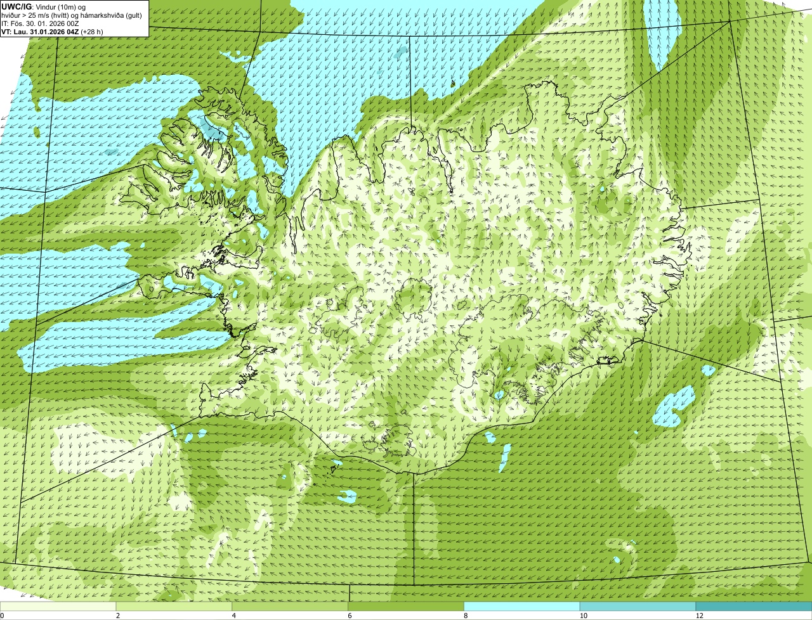Click the legend scale label "12"

pyautogui.click(x=698, y=616)
